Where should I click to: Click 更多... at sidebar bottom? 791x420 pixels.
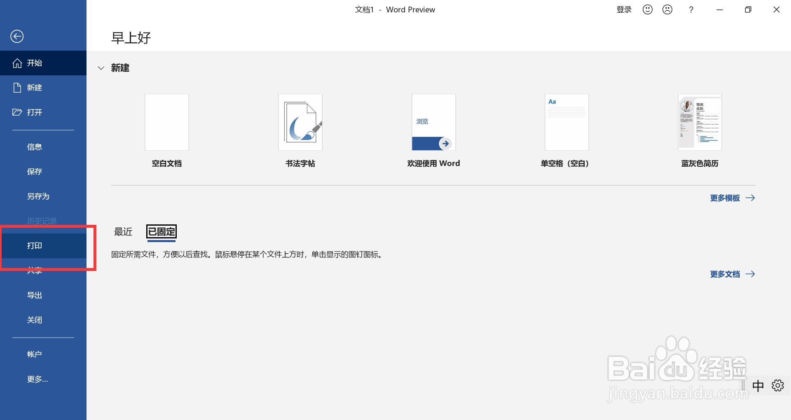pyautogui.click(x=37, y=379)
